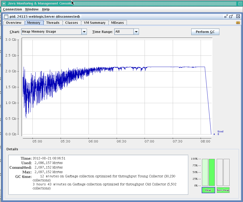The height and width of the screenshot is (202, 243).
Task: Click the Java console window menu icon
Action: pyautogui.click(x=4, y=3)
